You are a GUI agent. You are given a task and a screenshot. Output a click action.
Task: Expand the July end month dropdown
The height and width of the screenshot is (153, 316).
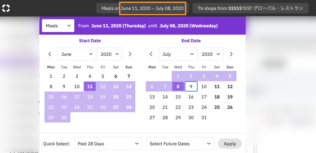pyautogui.click(x=178, y=54)
